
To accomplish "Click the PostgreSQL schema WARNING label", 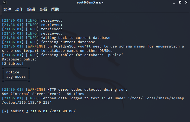I will [x=36, y=46].
